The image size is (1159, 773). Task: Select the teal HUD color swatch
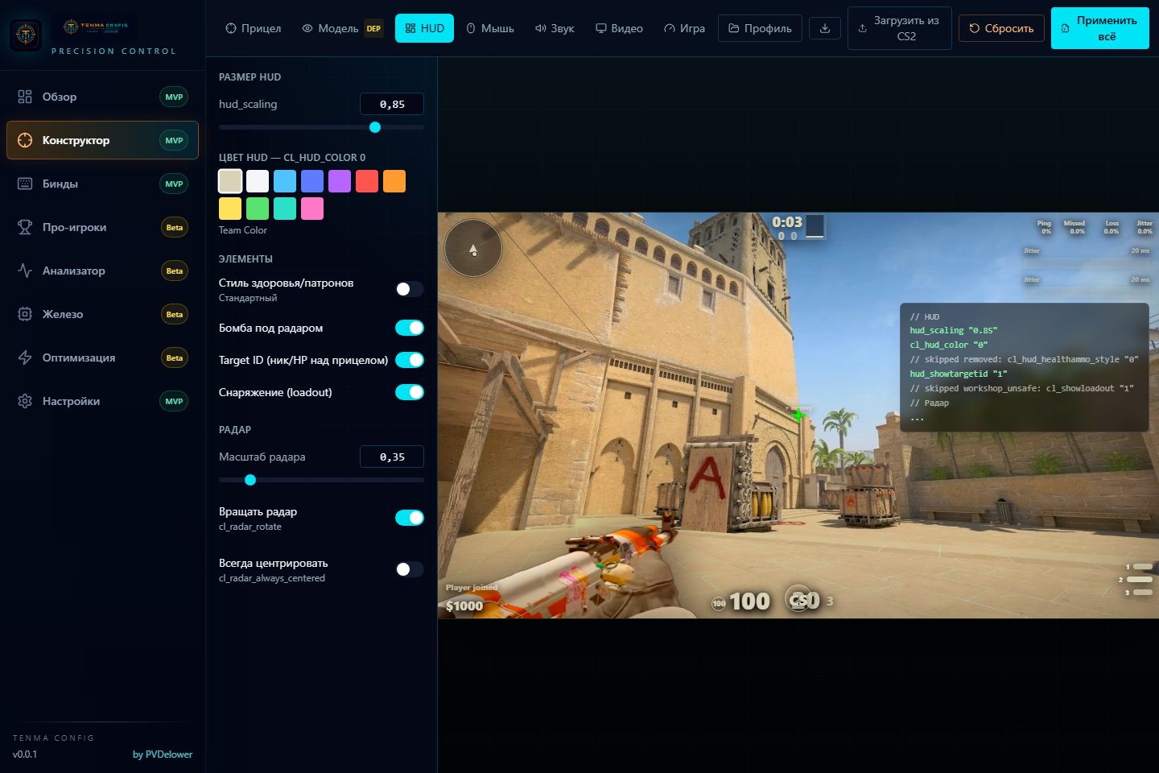click(x=285, y=209)
